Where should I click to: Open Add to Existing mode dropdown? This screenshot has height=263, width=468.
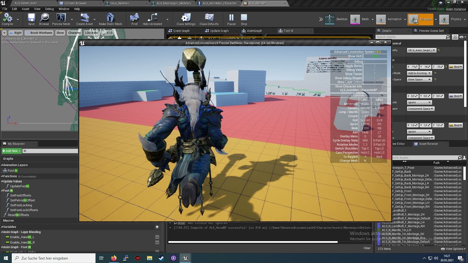(x=419, y=73)
